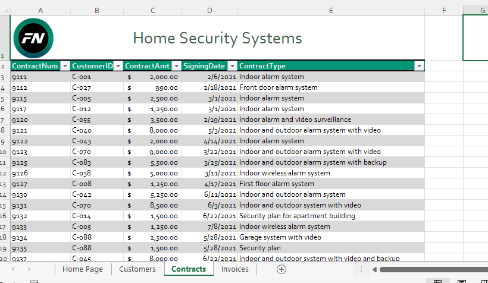
Task: Add a new sheet with plus icon
Action: (x=281, y=269)
